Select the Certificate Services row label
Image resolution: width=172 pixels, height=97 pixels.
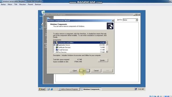tap(64, 47)
